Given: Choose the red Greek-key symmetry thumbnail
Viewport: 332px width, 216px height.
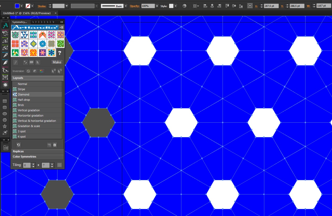Looking at the screenshot, I should [15, 43].
